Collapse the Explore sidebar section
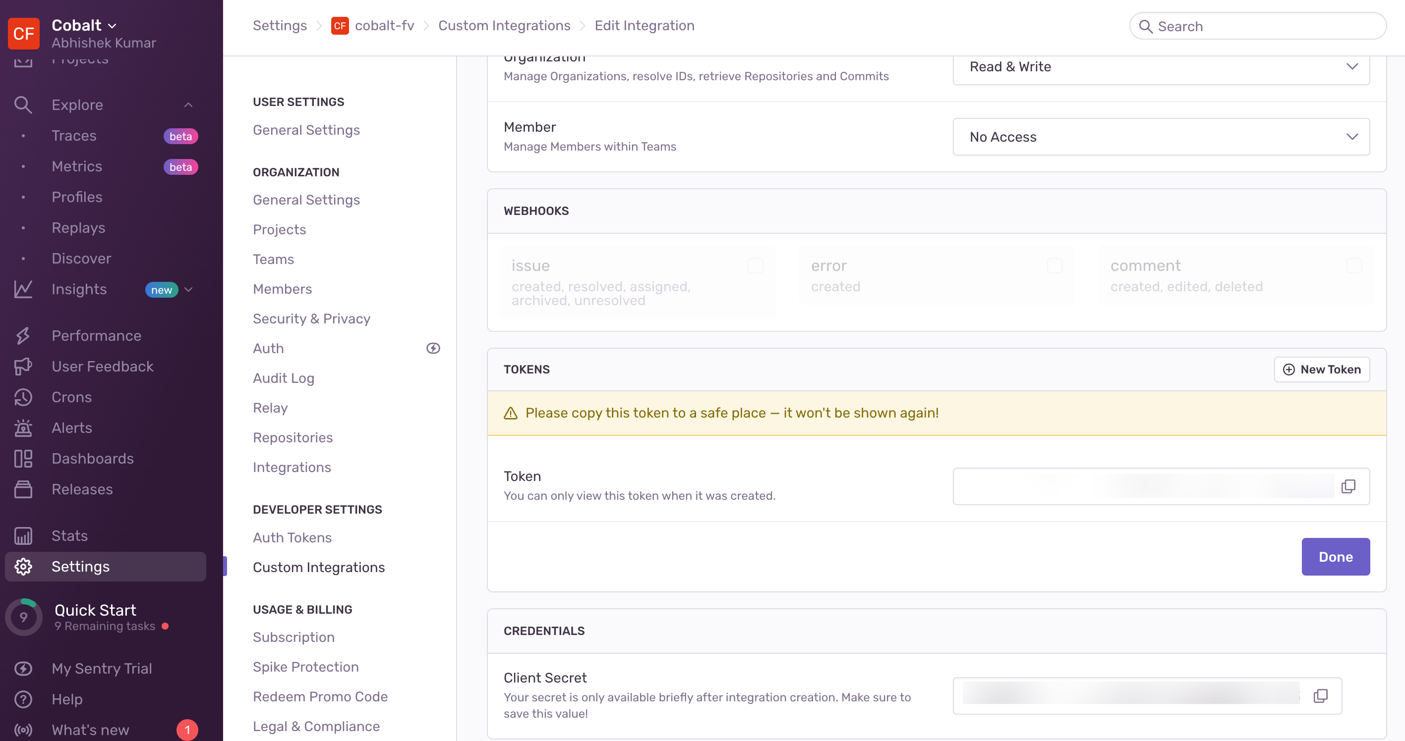The image size is (1405, 741). (x=188, y=105)
